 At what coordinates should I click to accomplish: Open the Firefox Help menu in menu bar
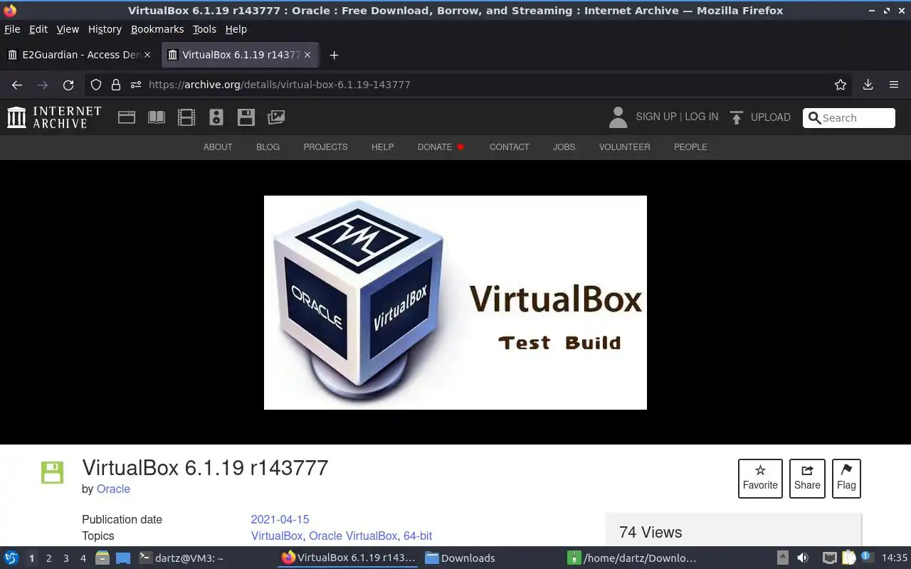[236, 29]
